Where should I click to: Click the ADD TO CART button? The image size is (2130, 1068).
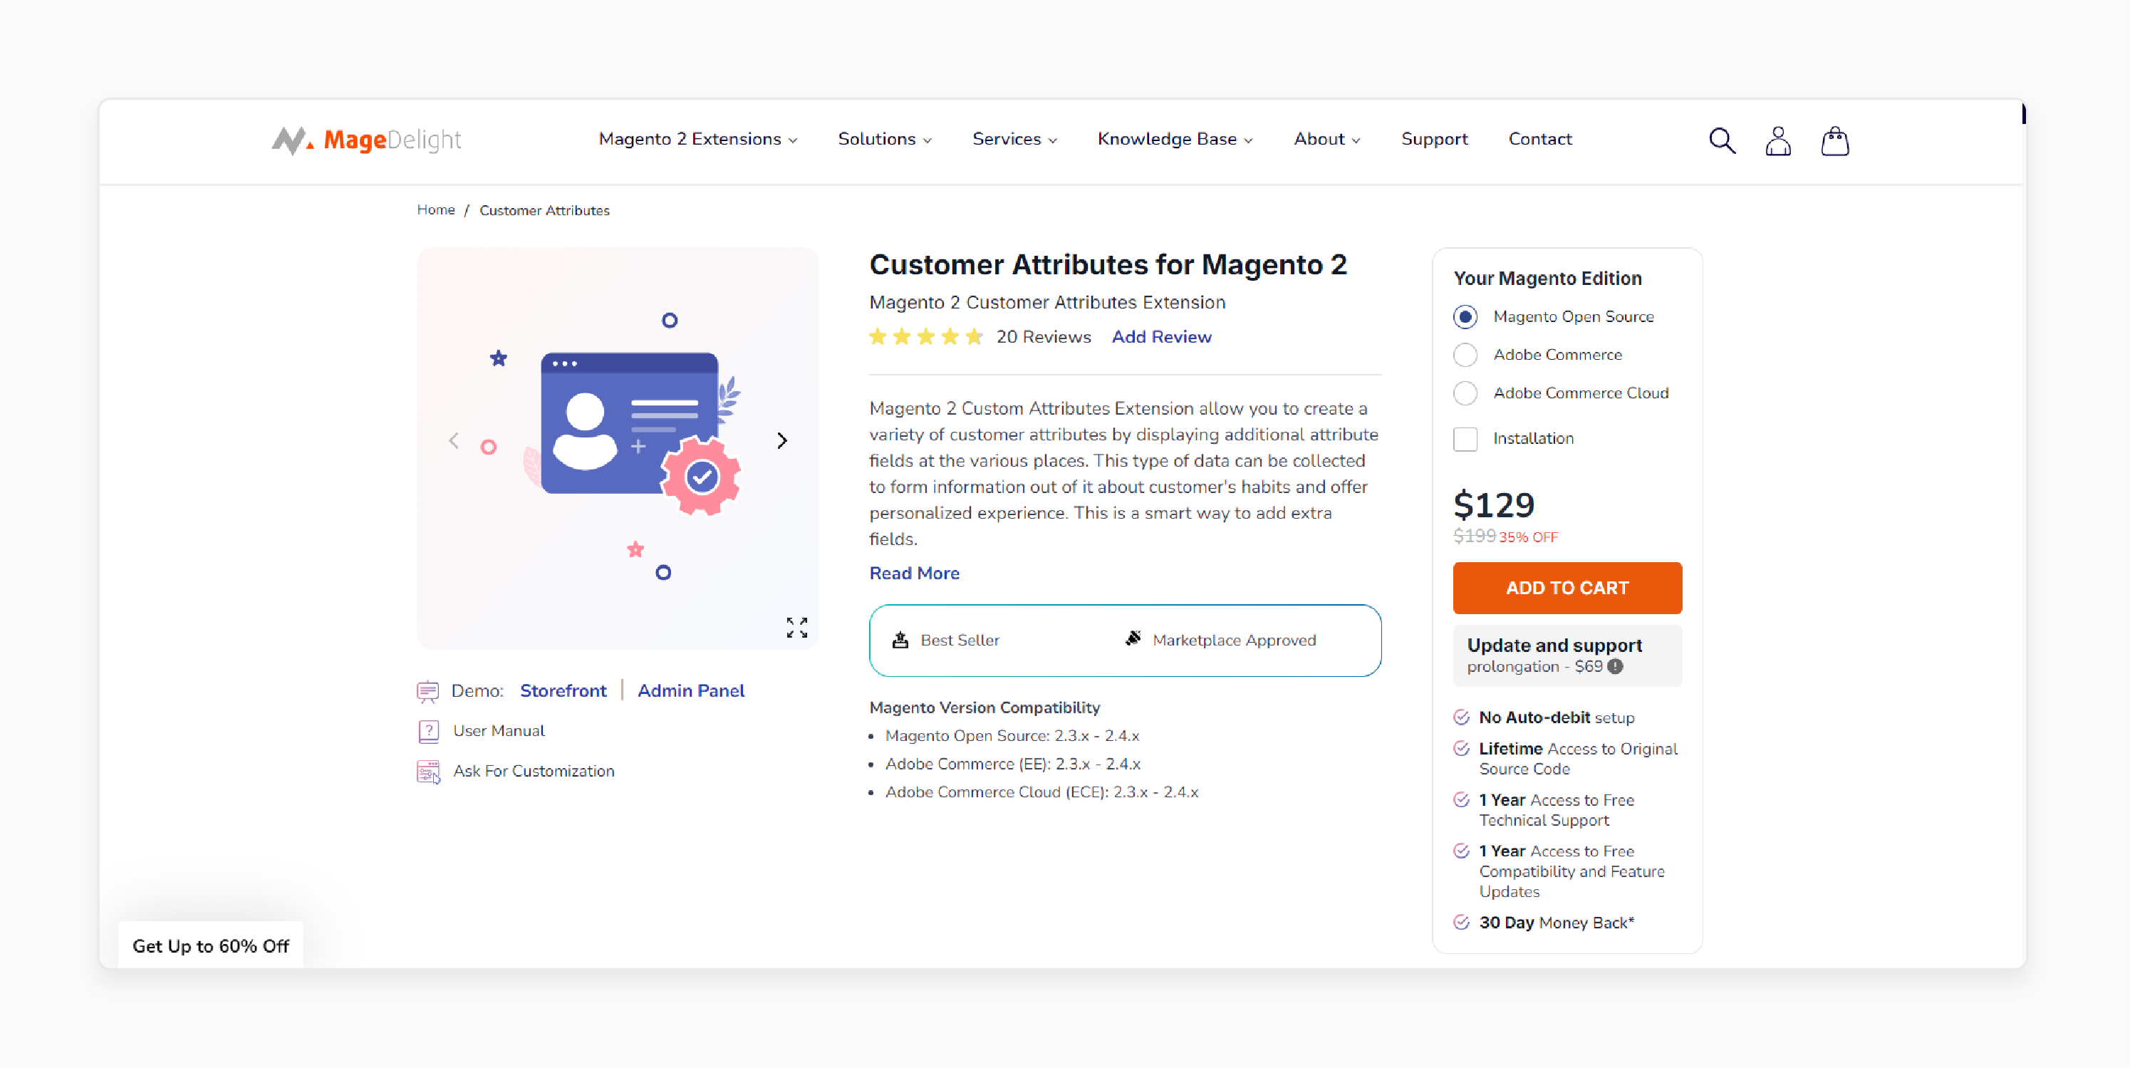click(1567, 587)
